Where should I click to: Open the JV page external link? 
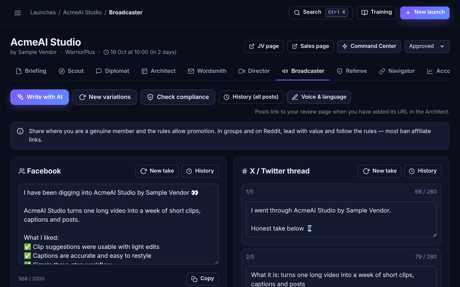[x=264, y=46]
